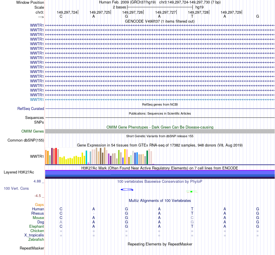Click the Human alignment row label
The height and width of the screenshot is (255, 275).
point(38,209)
